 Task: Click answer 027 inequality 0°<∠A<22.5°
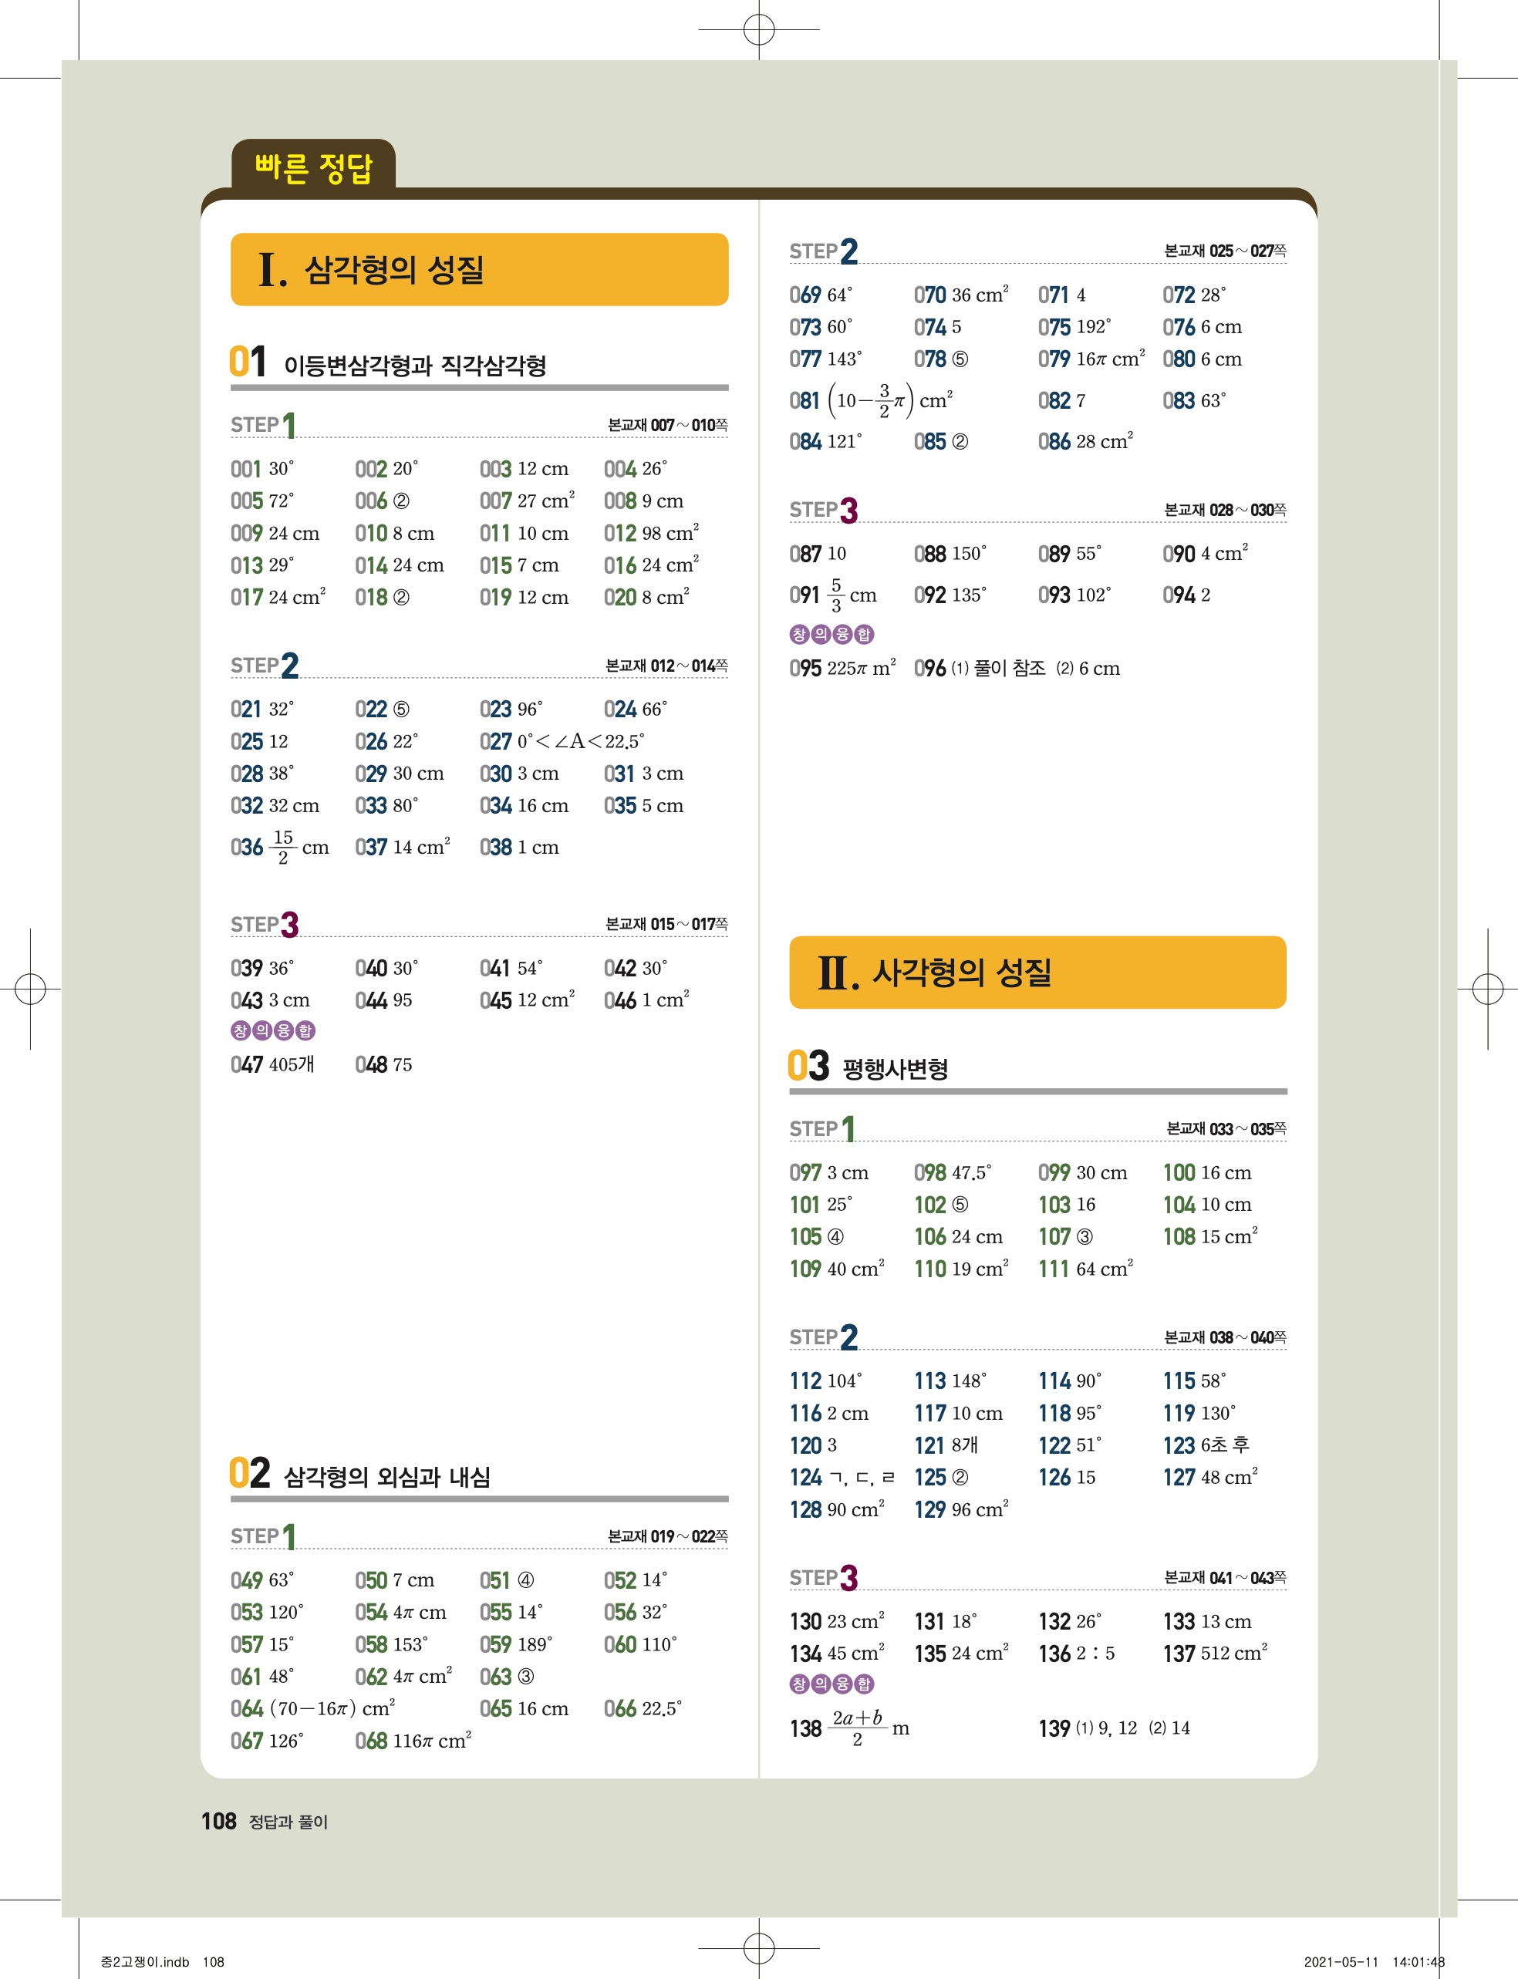click(579, 742)
